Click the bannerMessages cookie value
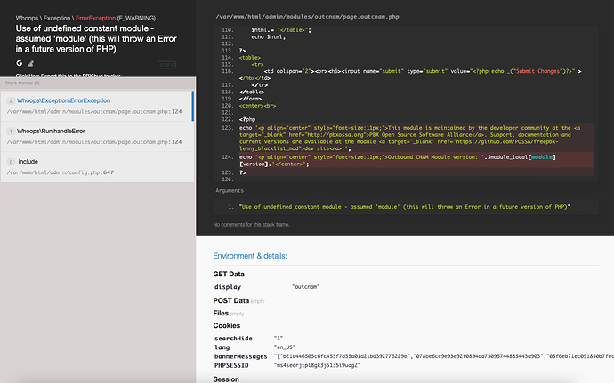 [443, 356]
